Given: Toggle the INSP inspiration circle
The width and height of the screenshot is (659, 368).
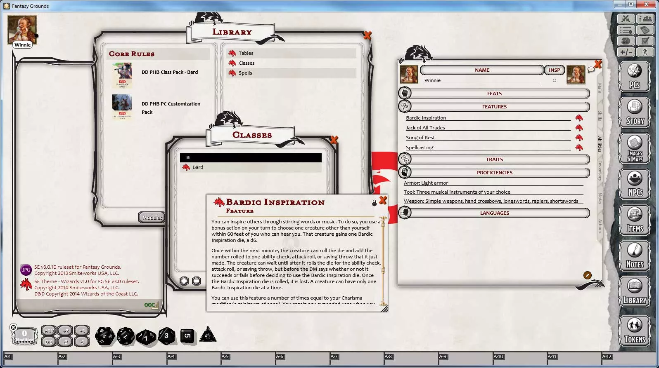Looking at the screenshot, I should point(555,80).
